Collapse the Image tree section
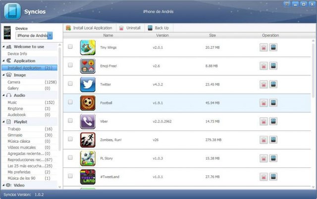This screenshot has width=317, height=199. click(3, 75)
